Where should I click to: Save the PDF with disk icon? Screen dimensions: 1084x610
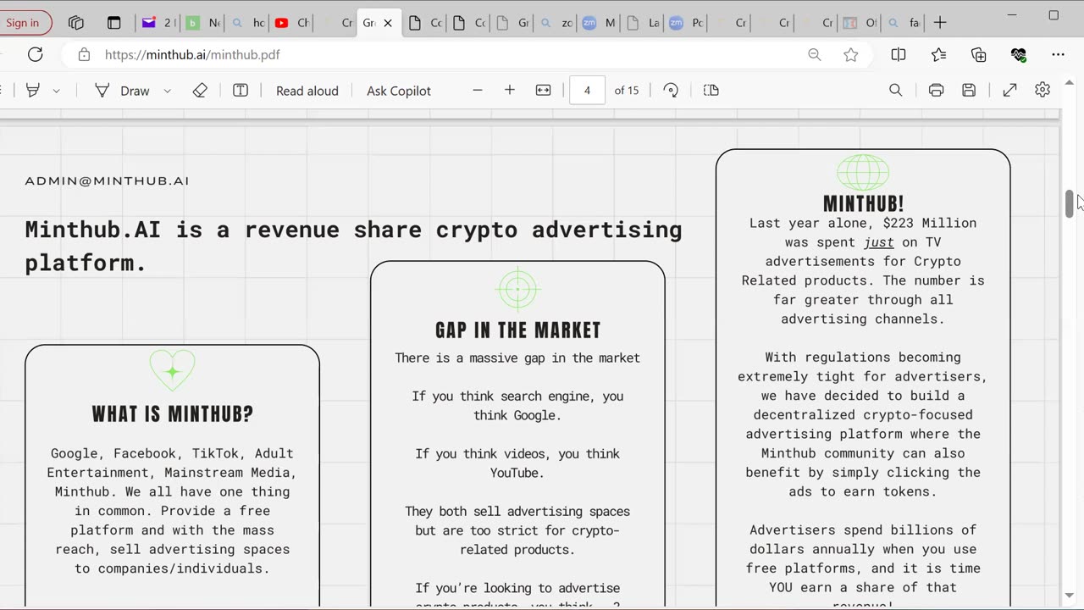point(969,90)
